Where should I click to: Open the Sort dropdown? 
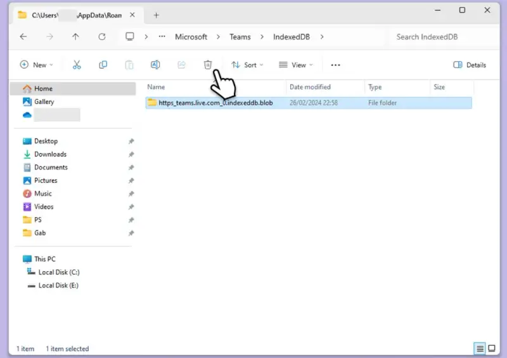pyautogui.click(x=247, y=65)
